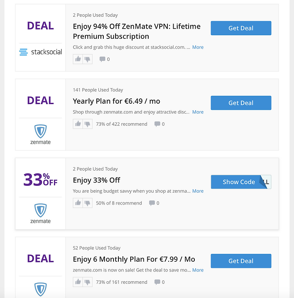Get Deal for Yearly Plan €6.49 / mo

tap(241, 103)
